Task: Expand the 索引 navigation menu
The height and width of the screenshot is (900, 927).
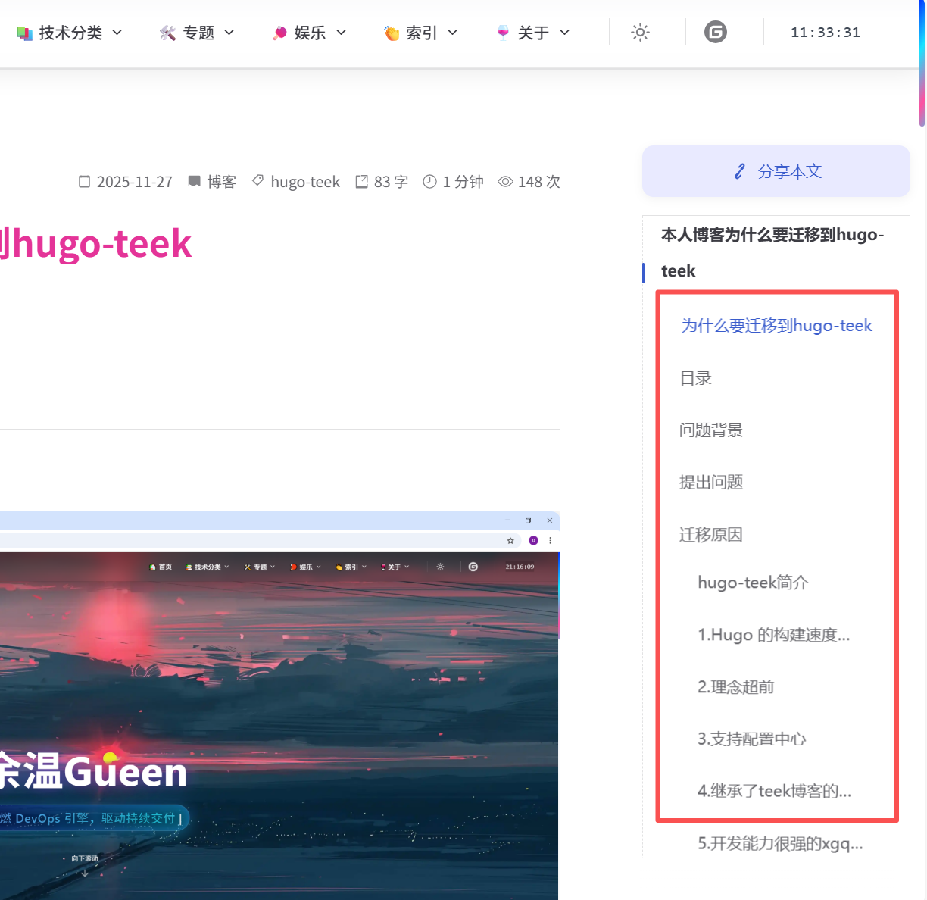Action: pos(421,33)
